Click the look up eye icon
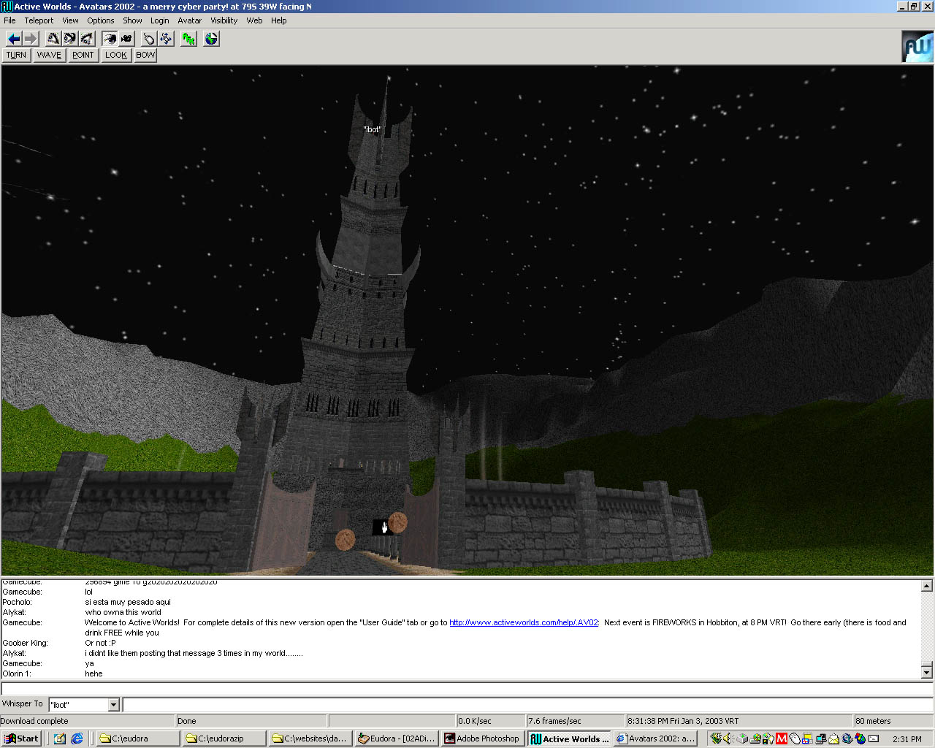Image resolution: width=935 pixels, height=748 pixels. (53, 39)
